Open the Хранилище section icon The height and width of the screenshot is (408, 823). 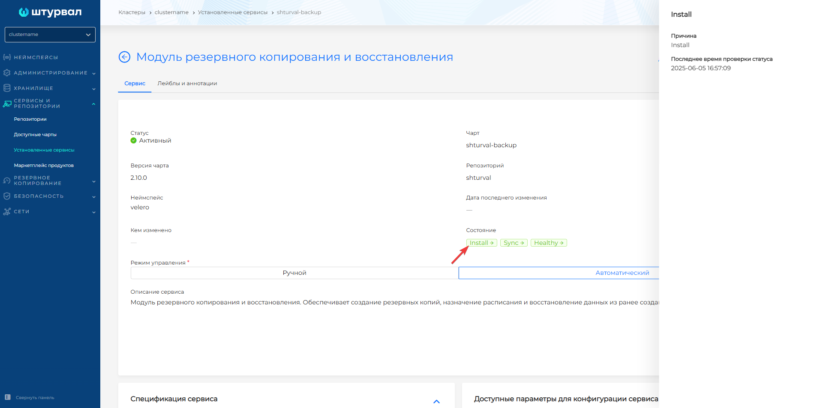6,88
